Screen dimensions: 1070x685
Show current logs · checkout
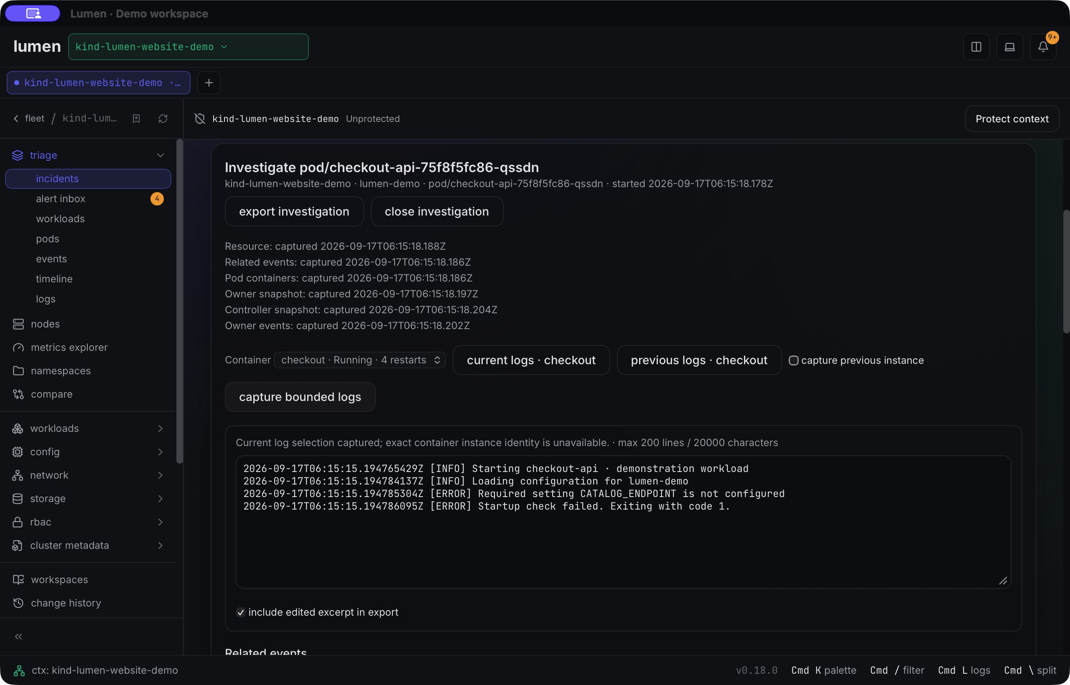coord(531,360)
